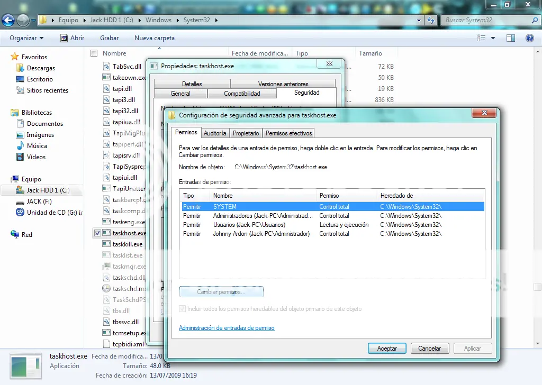
Task: Click the help question mark icon
Action: (x=529, y=38)
